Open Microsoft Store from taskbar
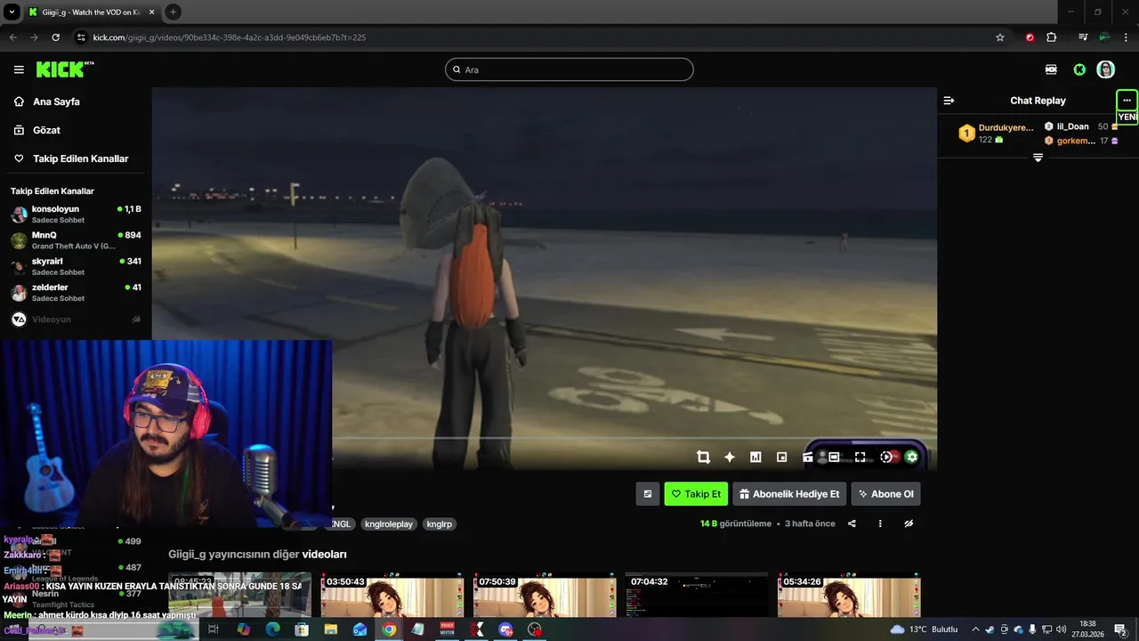 (302, 629)
